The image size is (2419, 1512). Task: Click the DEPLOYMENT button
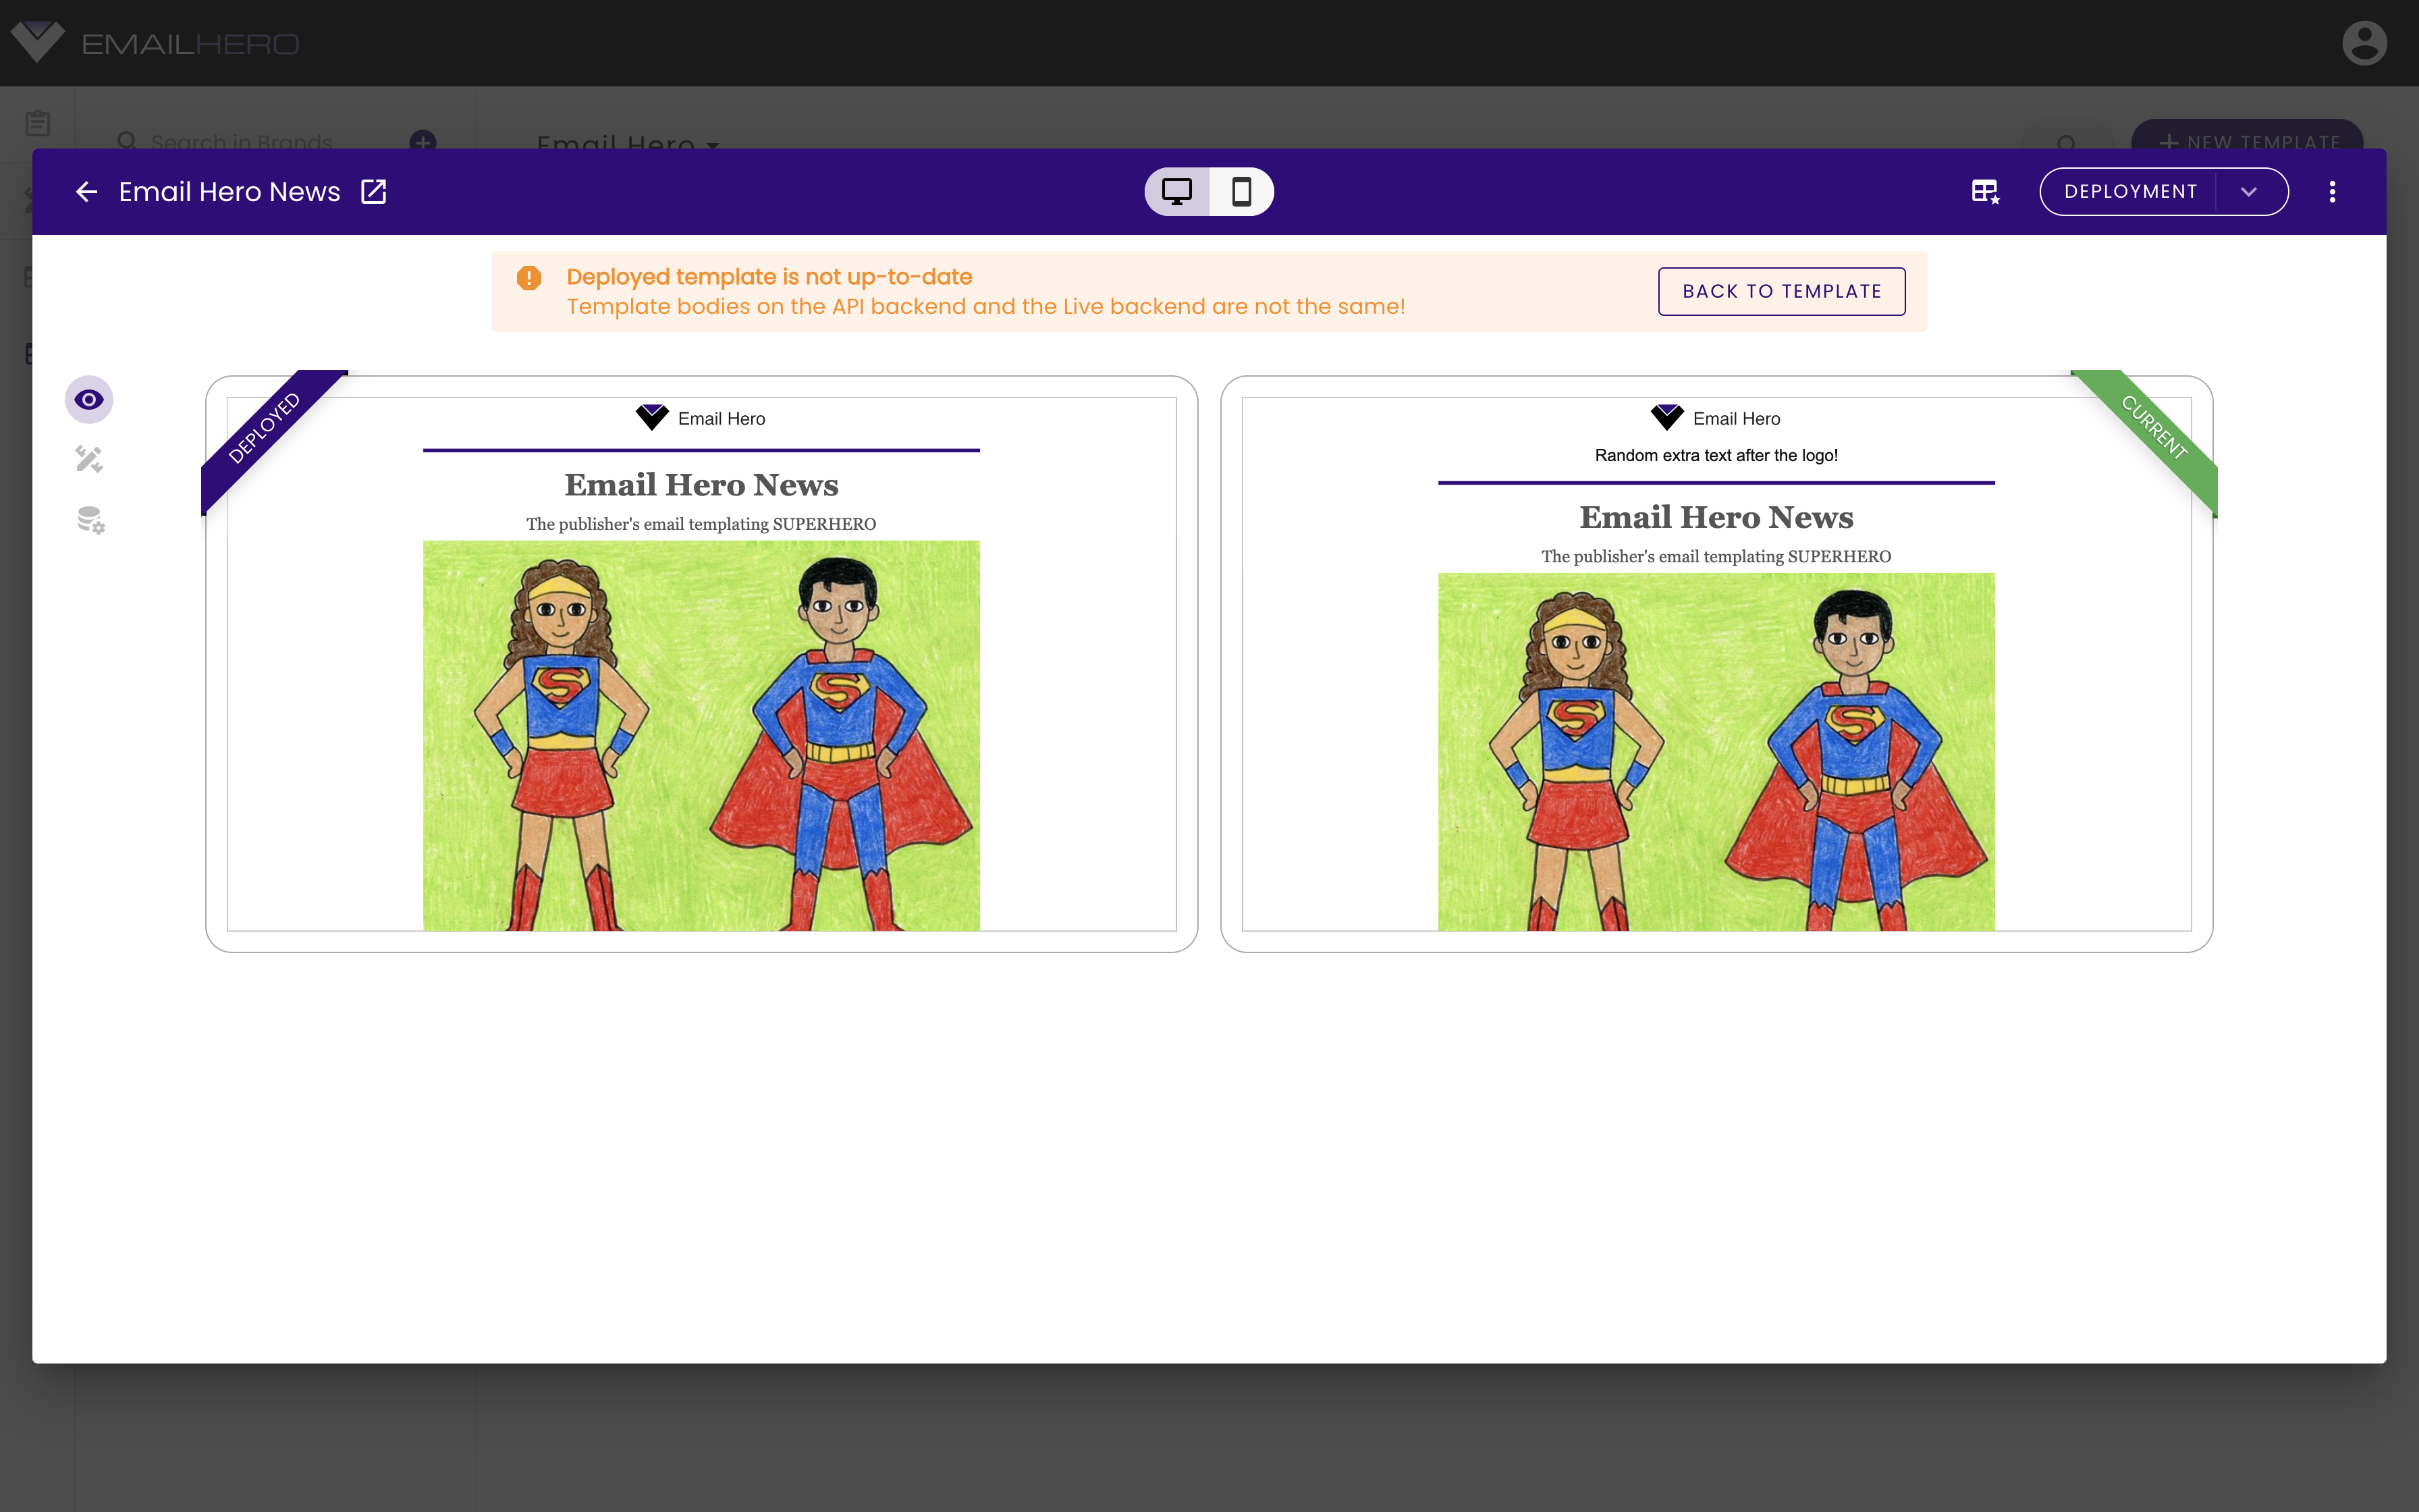(2130, 192)
